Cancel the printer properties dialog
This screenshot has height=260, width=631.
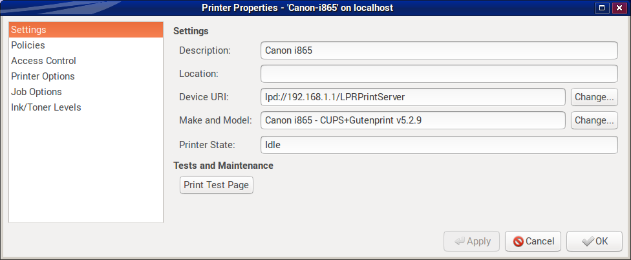[x=533, y=241]
